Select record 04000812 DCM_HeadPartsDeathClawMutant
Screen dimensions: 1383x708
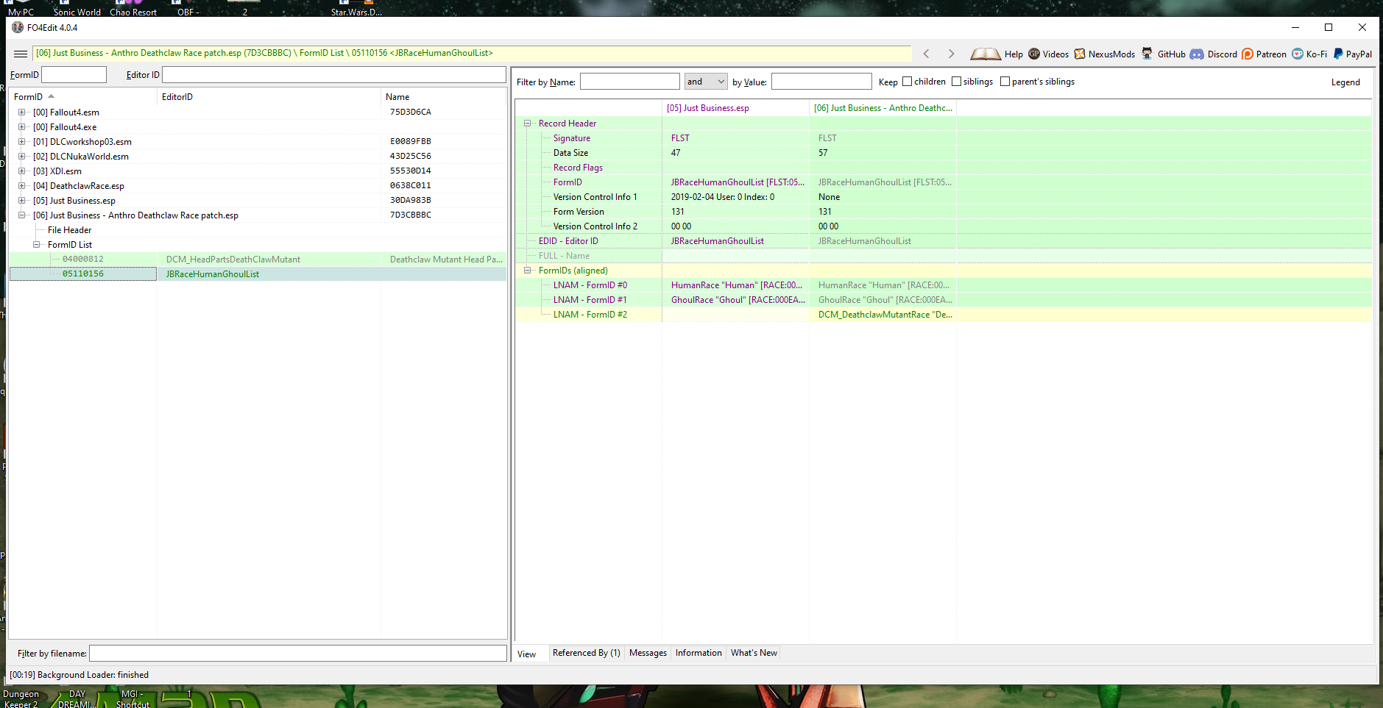[258, 260]
